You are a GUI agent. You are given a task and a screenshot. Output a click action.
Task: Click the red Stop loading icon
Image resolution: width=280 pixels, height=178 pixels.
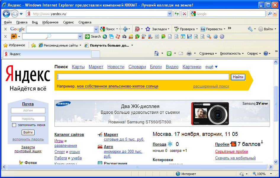click(184, 14)
